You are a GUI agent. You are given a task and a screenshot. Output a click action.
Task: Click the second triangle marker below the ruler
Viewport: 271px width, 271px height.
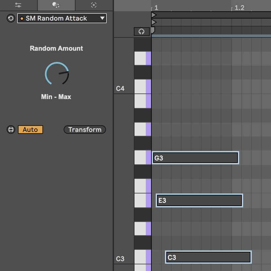[154, 22]
